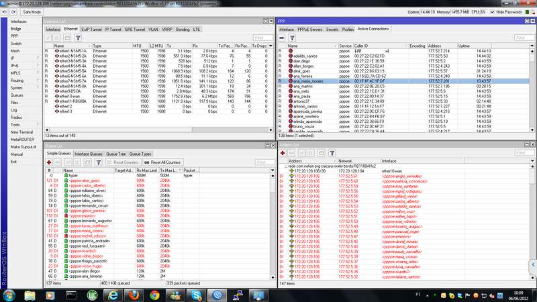Click the red add icon in Address List
537x302 pixels.
point(283,153)
